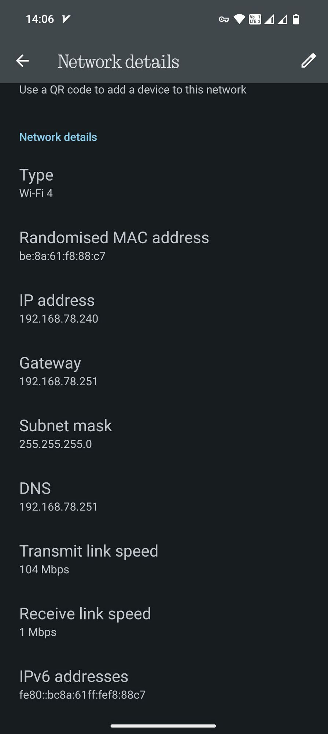Tap the checkmark notification icon

66,19
